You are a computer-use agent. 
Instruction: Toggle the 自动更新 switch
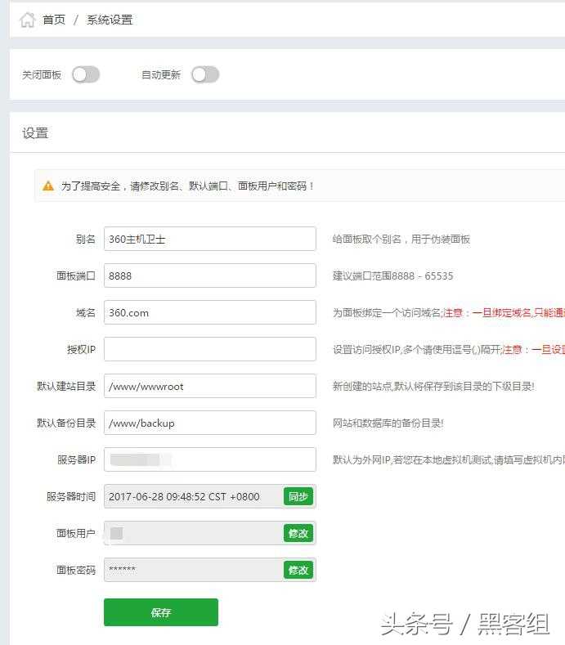(205, 75)
